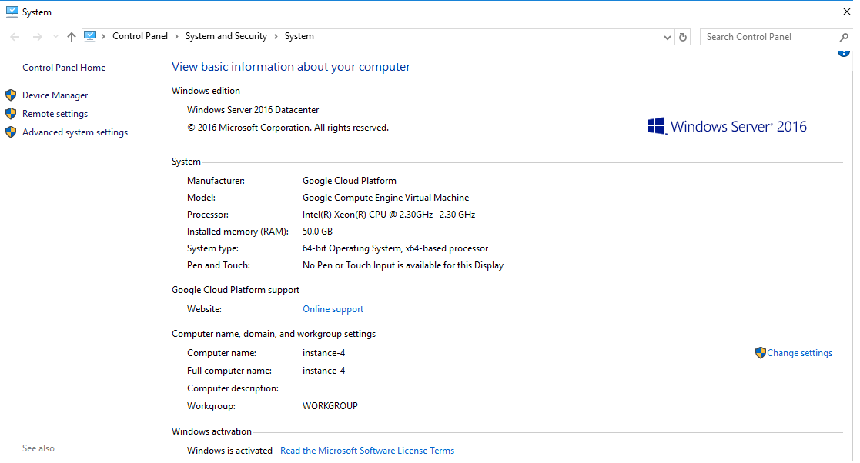
Task: Open Online support link
Action: (x=333, y=309)
